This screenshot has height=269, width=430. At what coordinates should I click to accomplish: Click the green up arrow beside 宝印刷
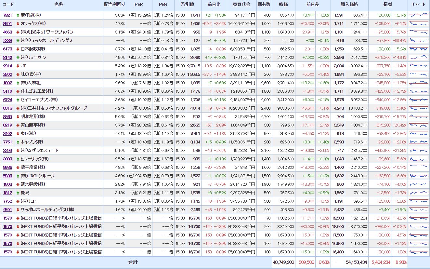(x=18, y=15)
